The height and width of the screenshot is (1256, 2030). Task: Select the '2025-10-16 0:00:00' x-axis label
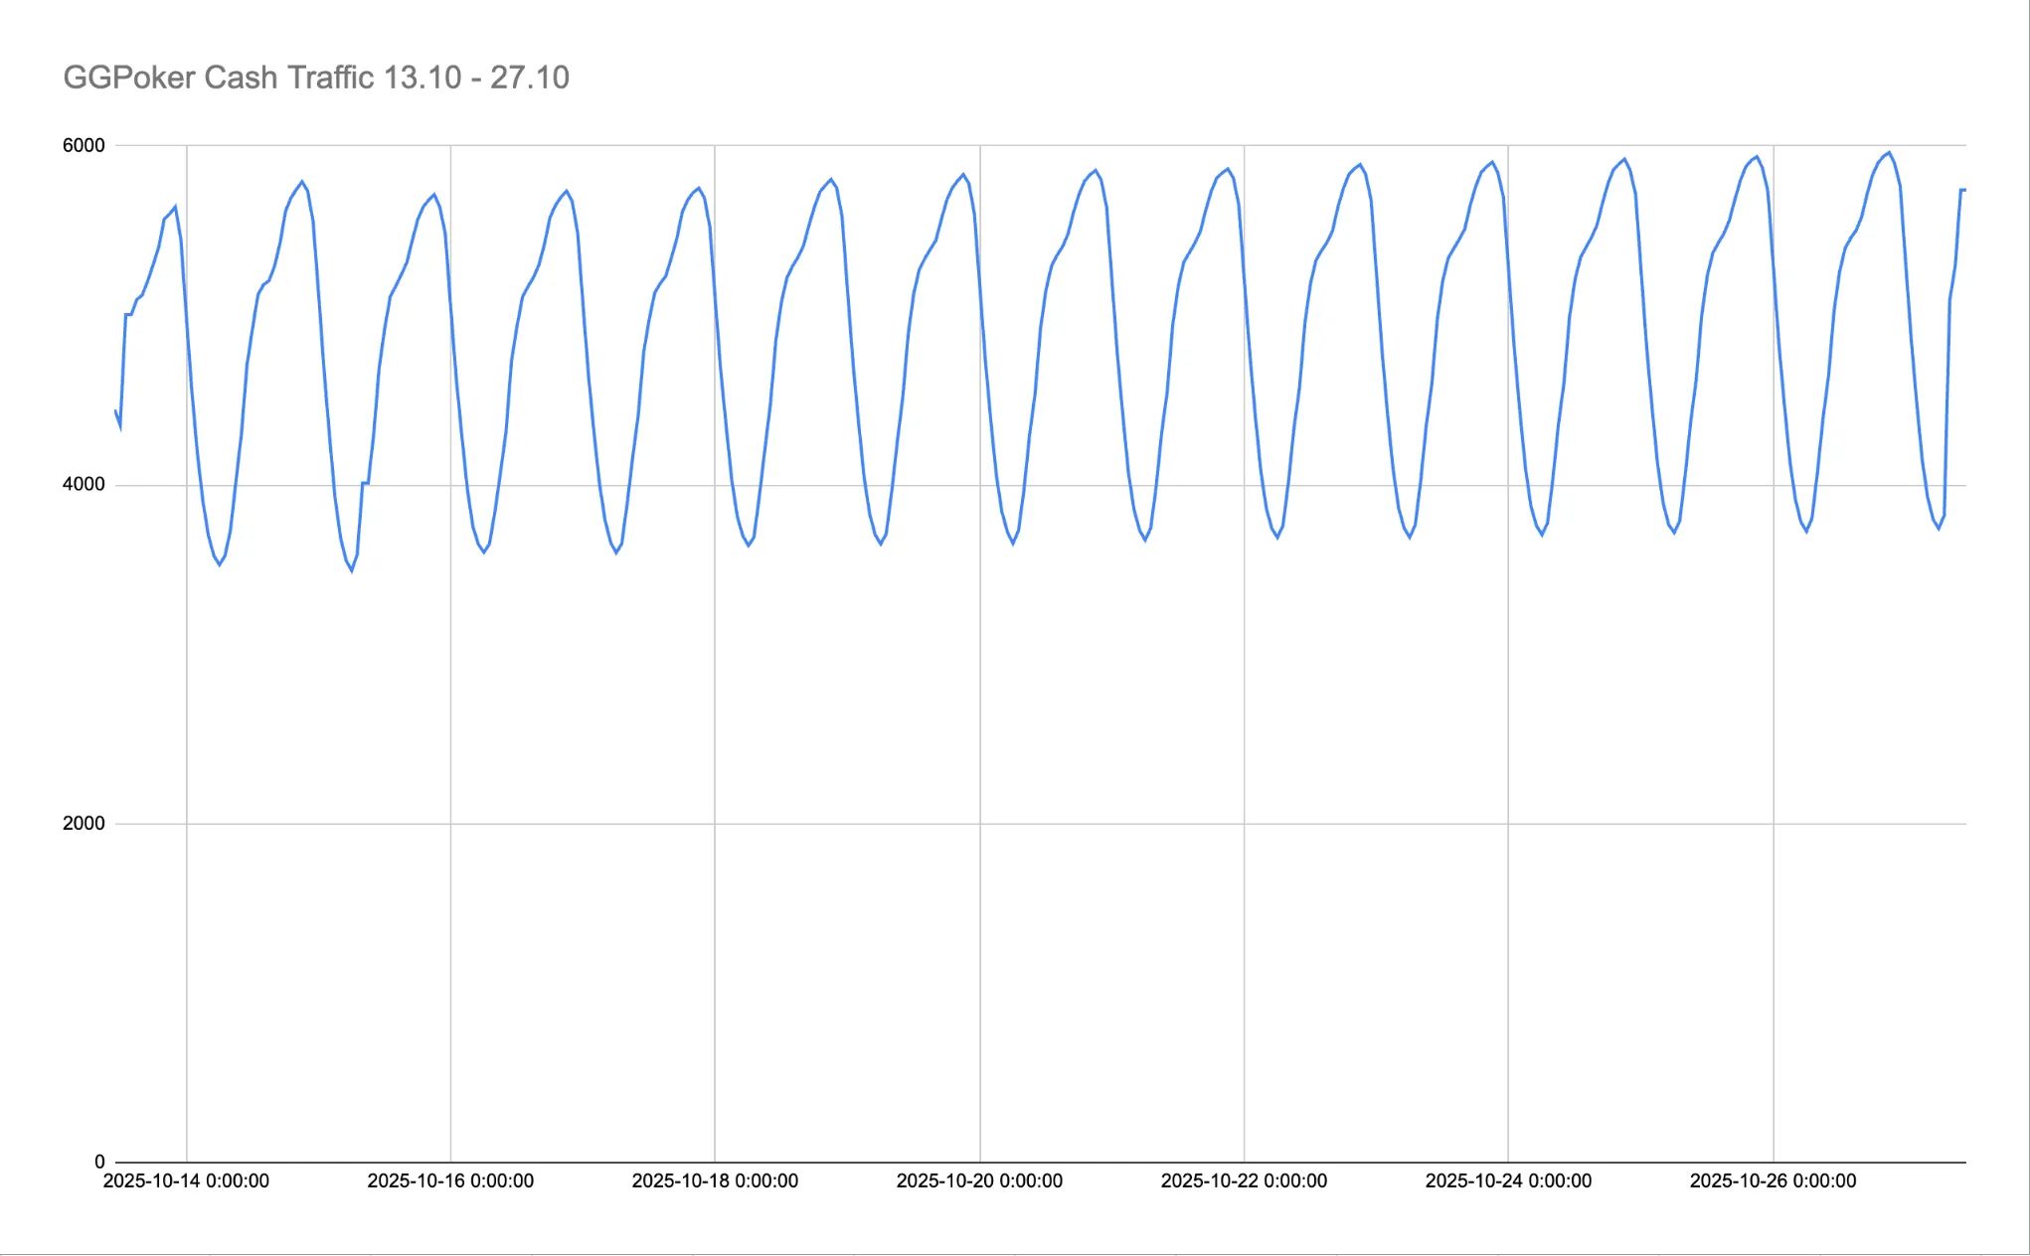tap(449, 1180)
